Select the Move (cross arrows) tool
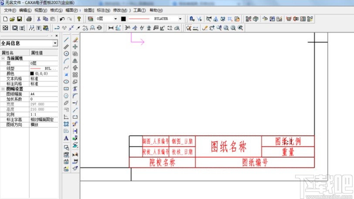 pos(75,47)
